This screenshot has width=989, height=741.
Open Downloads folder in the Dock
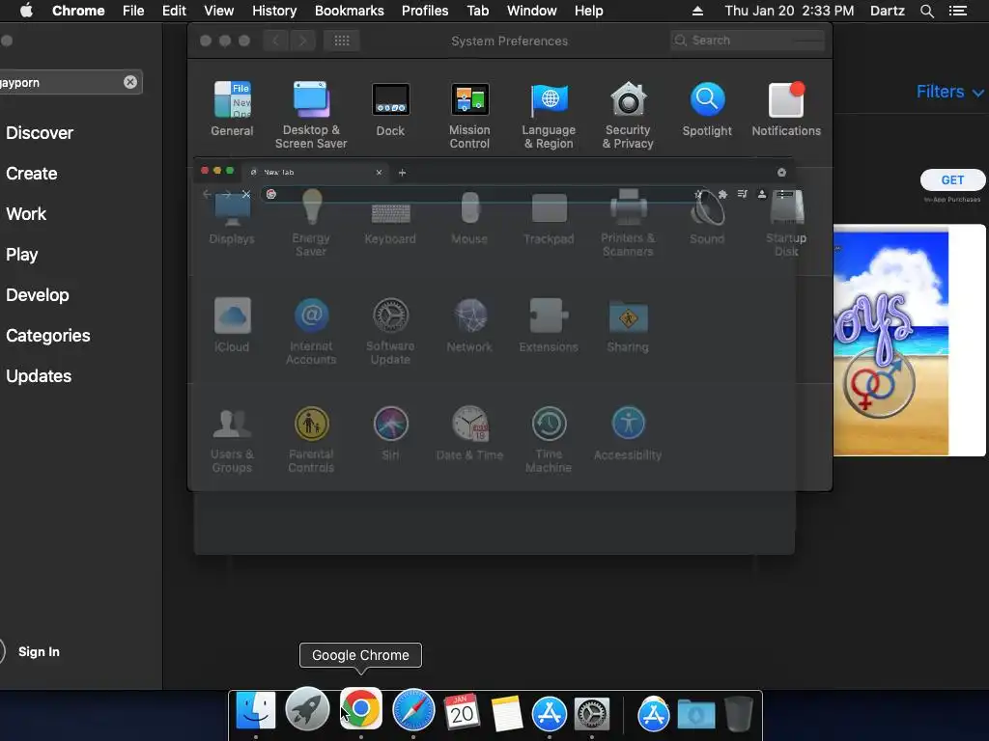[696, 715]
